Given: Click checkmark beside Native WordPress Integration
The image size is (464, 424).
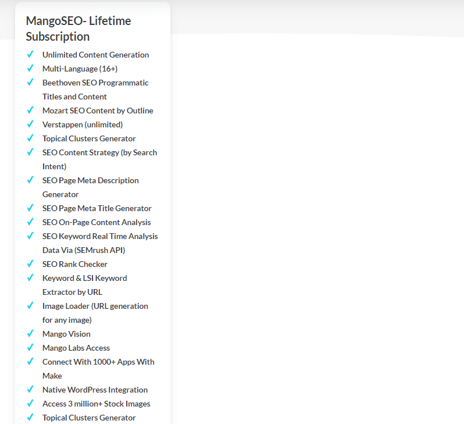Looking at the screenshot, I should tap(30, 389).
